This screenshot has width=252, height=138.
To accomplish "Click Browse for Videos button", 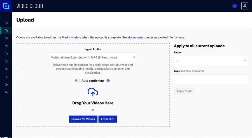I will click(x=83, y=119).
